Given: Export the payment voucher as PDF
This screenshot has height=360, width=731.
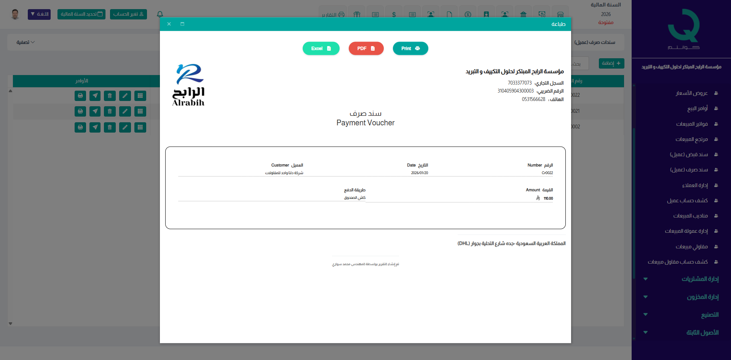Looking at the screenshot, I should tap(365, 48).
